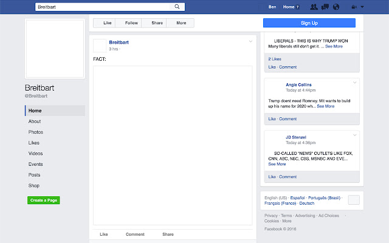Click the green Create a Page button
The width and height of the screenshot is (389, 243).
(43, 200)
